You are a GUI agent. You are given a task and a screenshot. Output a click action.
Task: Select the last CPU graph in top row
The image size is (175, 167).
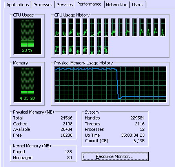[x=162, y=27]
